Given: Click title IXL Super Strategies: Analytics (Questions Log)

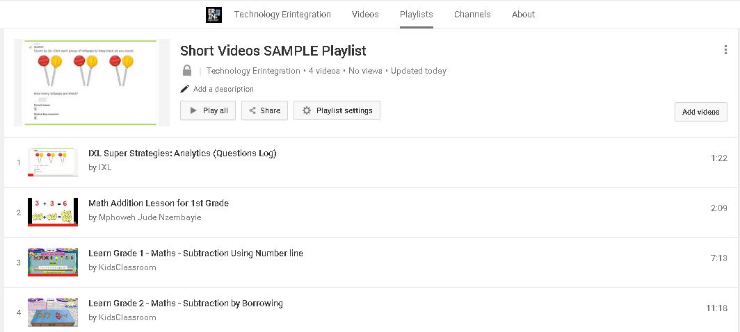Looking at the screenshot, I should coord(182,153).
